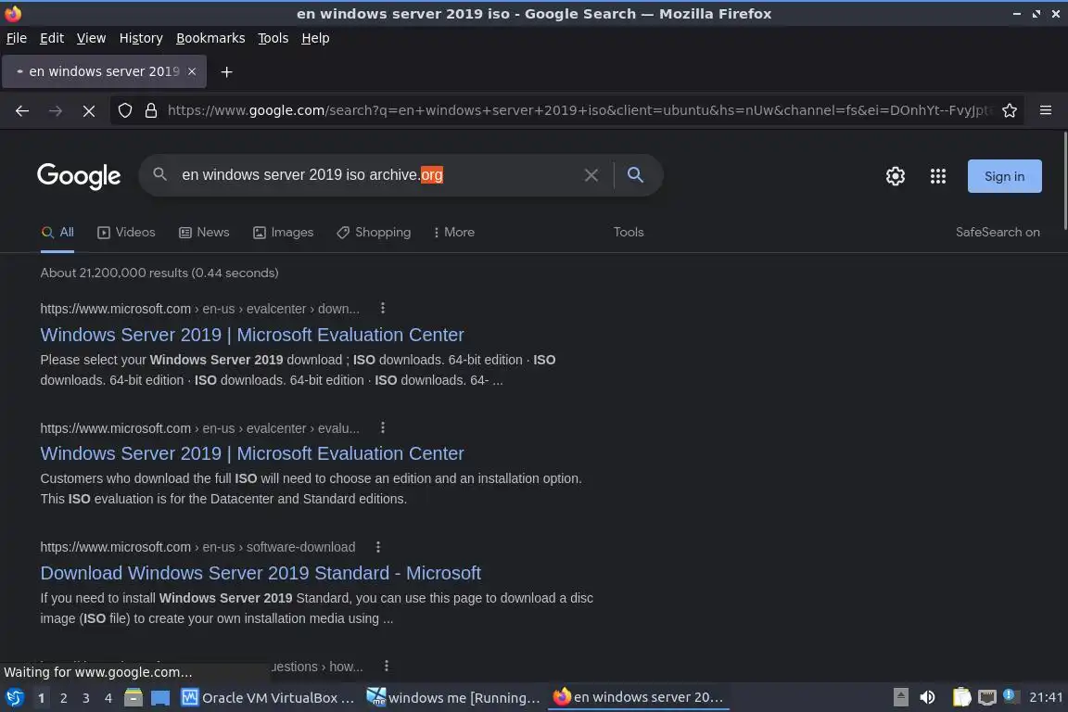The image size is (1068, 712).
Task: Open the Help menu
Action: pyautogui.click(x=315, y=38)
